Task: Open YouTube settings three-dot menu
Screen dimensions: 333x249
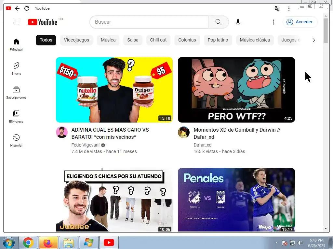Action: [x=273, y=22]
